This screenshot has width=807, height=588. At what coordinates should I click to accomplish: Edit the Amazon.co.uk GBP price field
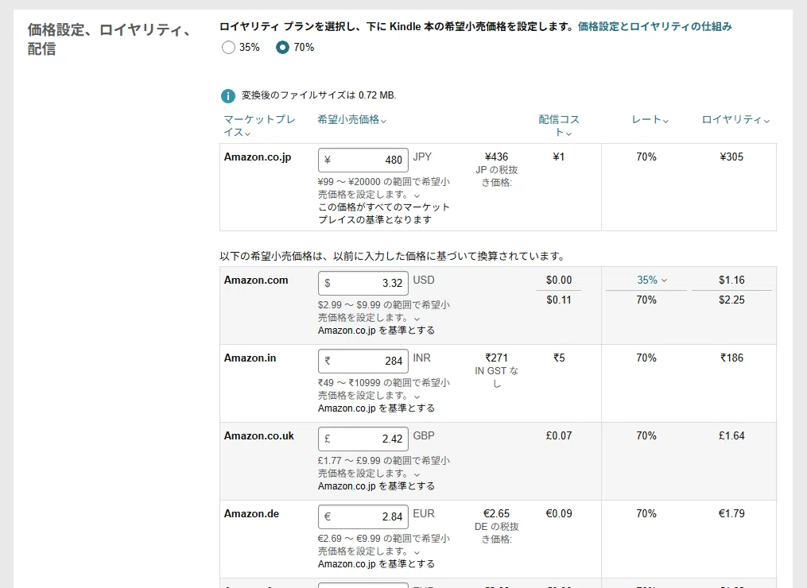(363, 439)
